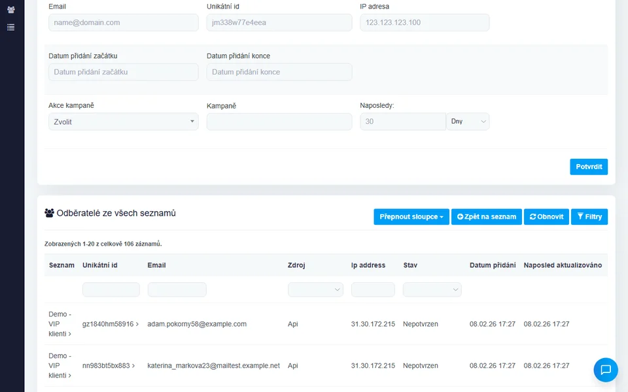The width and height of the screenshot is (628, 392).
Task: Click Zpět na seznam button
Action: 486,217
